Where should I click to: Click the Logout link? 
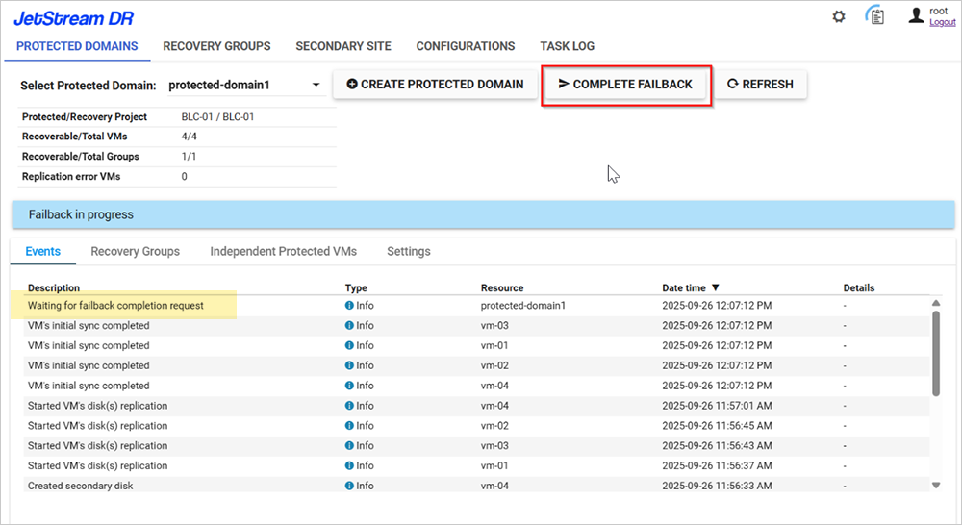942,22
